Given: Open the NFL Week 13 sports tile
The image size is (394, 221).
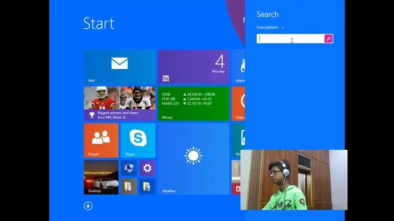Looking at the screenshot, I should click(x=119, y=104).
